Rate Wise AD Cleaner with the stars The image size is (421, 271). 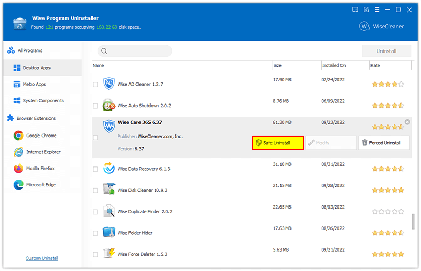(x=388, y=84)
